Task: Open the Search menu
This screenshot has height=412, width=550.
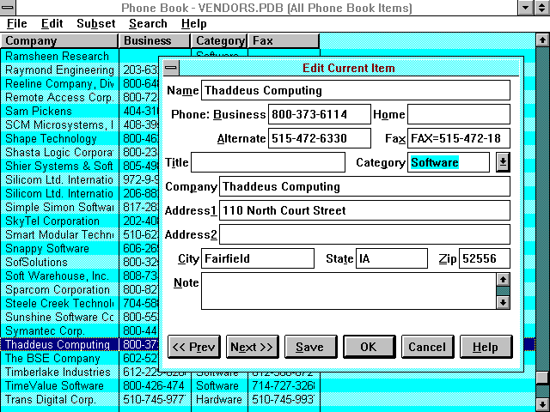Action: point(148,24)
